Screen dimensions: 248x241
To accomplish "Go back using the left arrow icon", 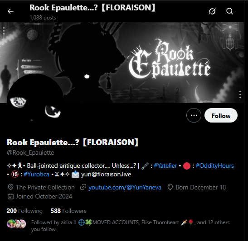I will pos(10,11).
